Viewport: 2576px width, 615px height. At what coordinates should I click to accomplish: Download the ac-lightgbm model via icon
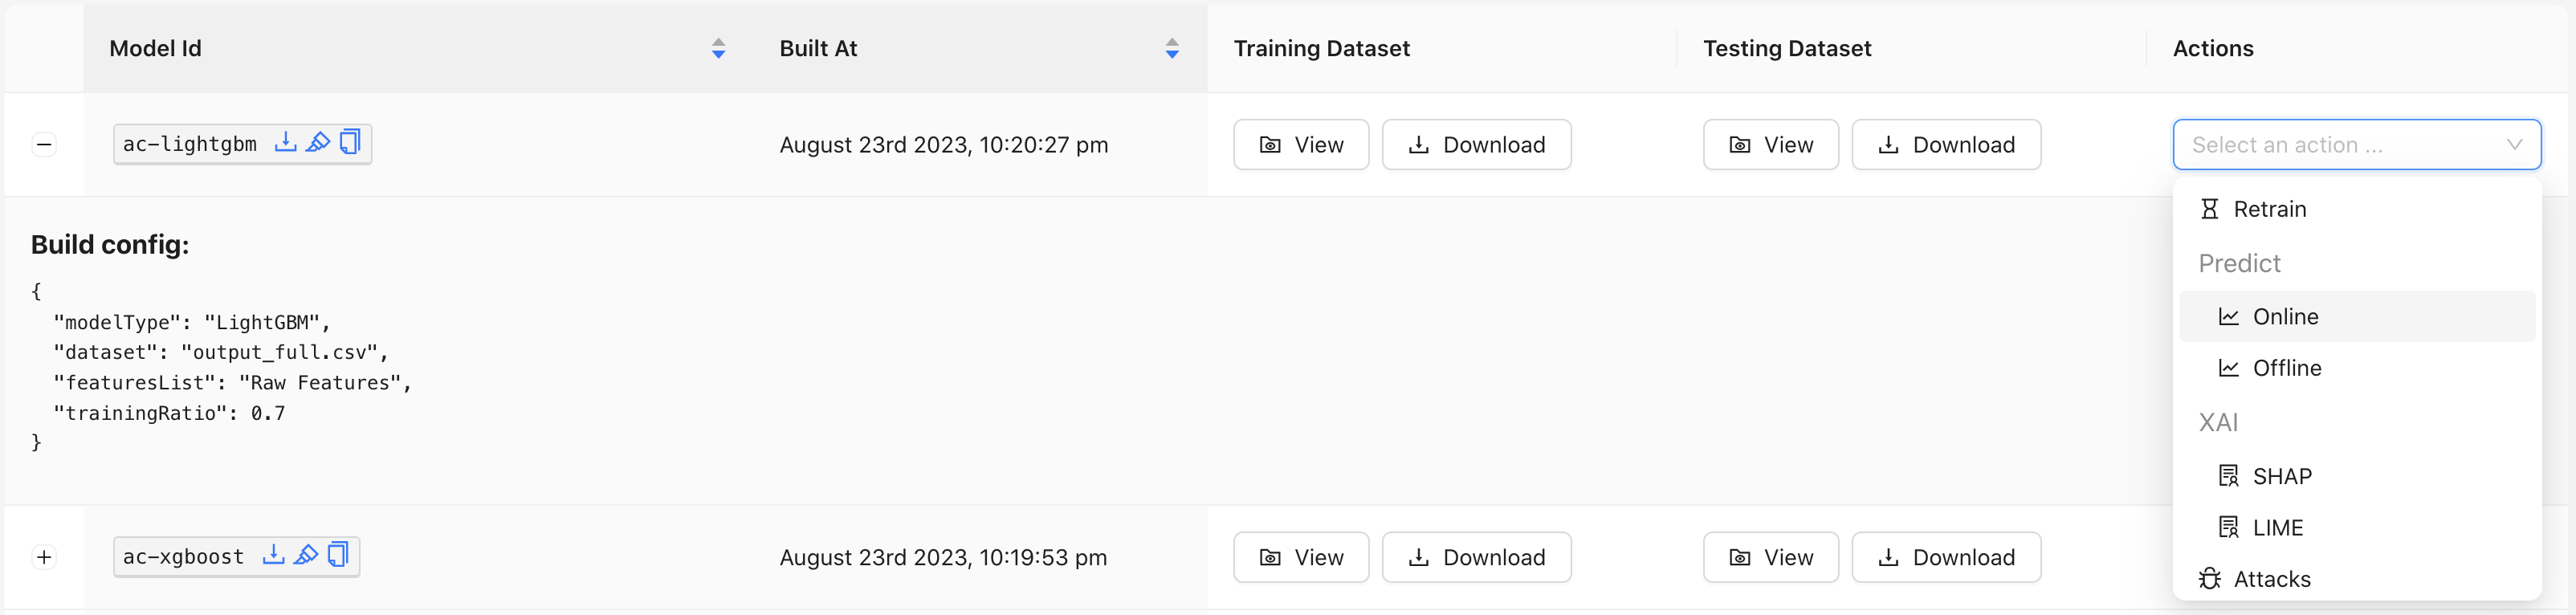[x=285, y=142]
